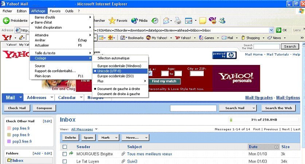The height and width of the screenshot is (164, 305).
Task: Choose Europe occidentale (Windows) encoding
Action: [120, 66]
